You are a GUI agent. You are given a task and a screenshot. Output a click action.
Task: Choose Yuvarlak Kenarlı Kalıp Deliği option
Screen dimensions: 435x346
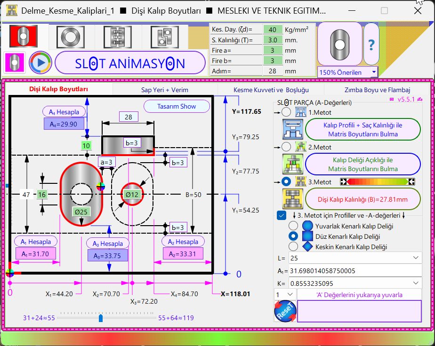pos(293,226)
